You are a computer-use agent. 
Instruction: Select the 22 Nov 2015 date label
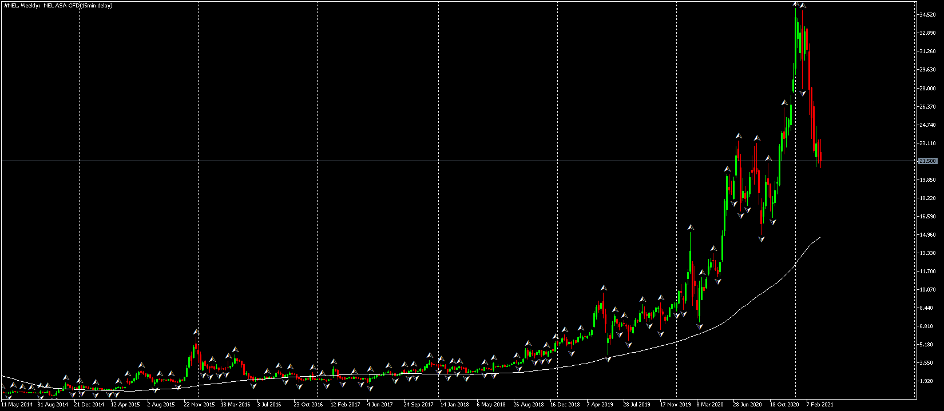[200, 404]
